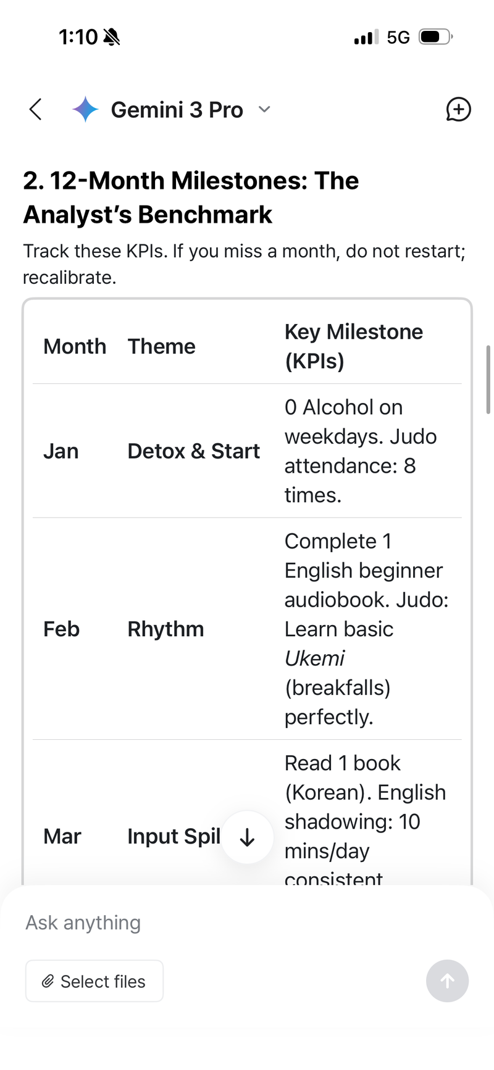Tap the scroll-to-bottom arrow button

click(x=247, y=837)
